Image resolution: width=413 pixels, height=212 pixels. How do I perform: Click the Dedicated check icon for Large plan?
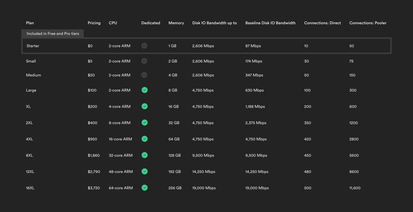click(x=144, y=90)
